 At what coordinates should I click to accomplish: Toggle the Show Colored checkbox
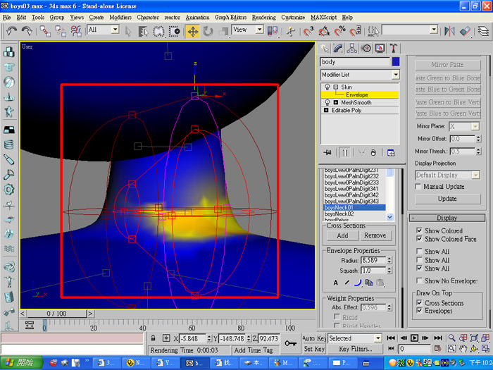(419, 230)
